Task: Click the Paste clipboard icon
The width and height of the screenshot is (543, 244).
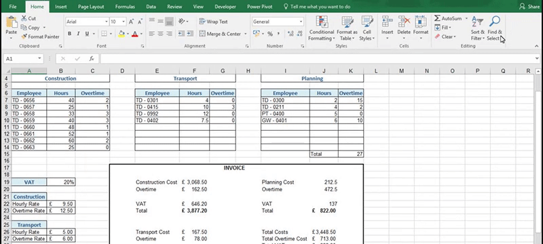Action: (x=12, y=22)
